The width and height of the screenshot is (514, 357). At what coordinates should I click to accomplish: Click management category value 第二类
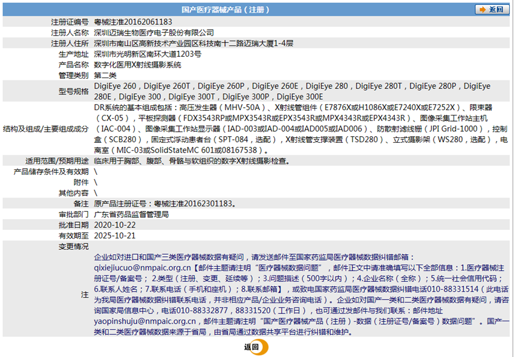[x=105, y=76]
